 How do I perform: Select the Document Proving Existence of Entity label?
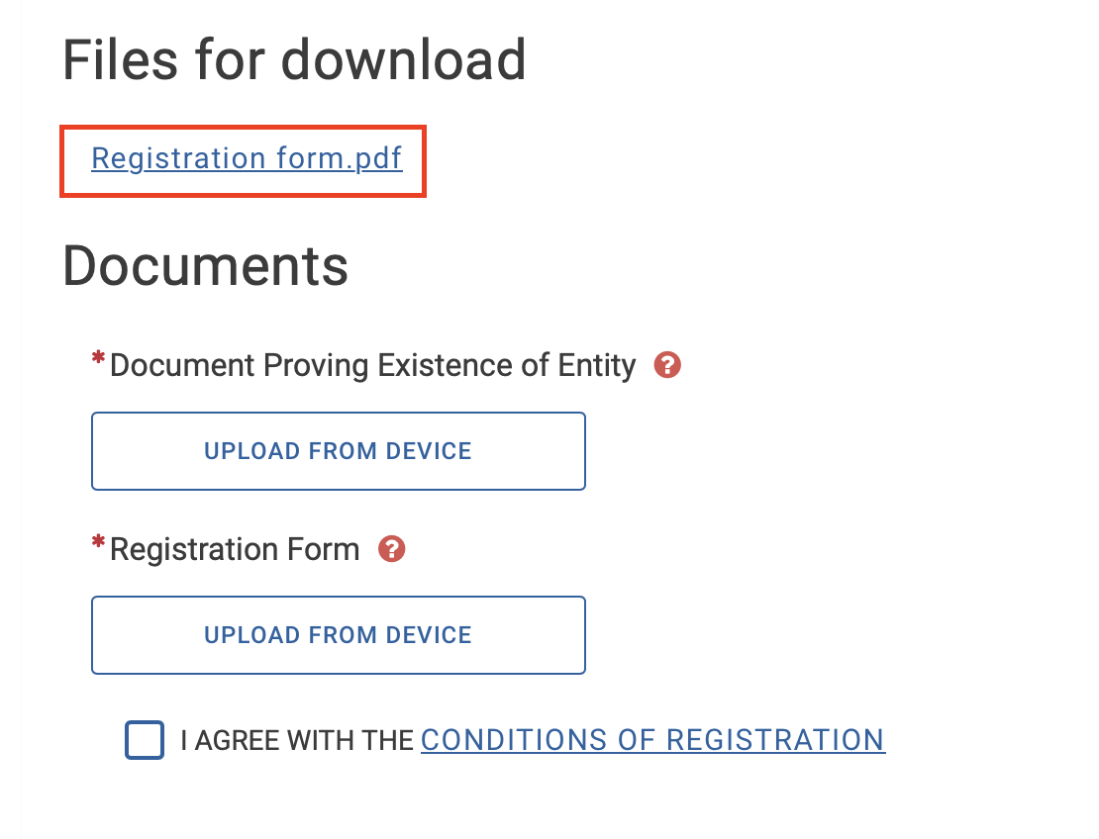click(372, 366)
